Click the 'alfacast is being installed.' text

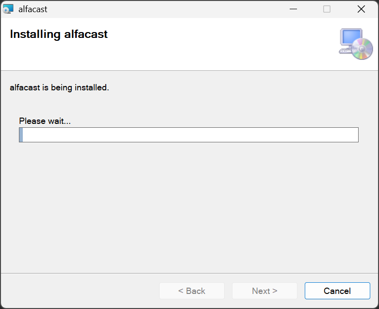point(59,87)
